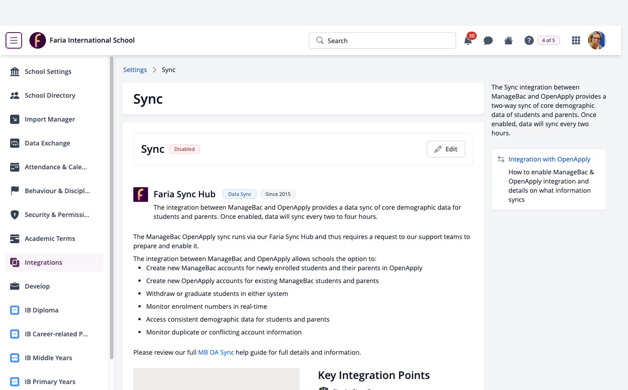Open School Settings menu item
628x390 pixels.
[54, 72]
